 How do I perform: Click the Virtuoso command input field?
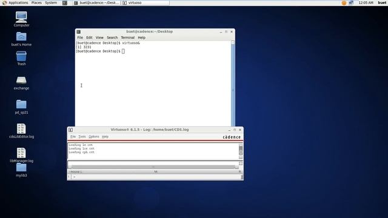[x=156, y=177]
